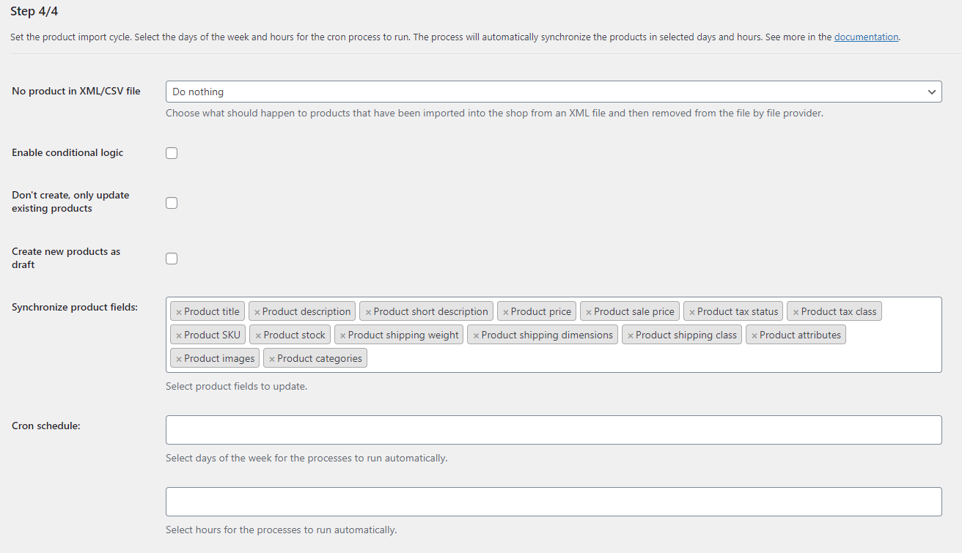Viewport: 962px width, 553px height.
Task: Remove the Product attributes tag
Action: (754, 335)
